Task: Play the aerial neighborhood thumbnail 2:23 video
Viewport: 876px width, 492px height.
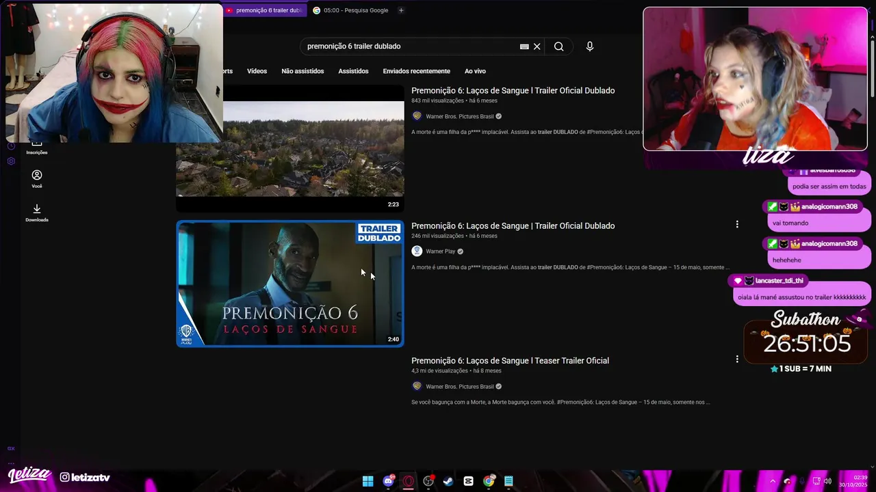Action: point(290,149)
